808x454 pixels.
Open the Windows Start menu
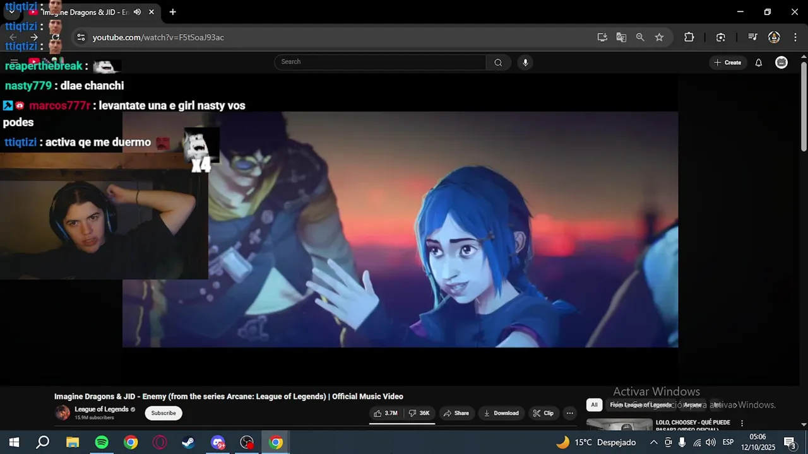point(14,443)
